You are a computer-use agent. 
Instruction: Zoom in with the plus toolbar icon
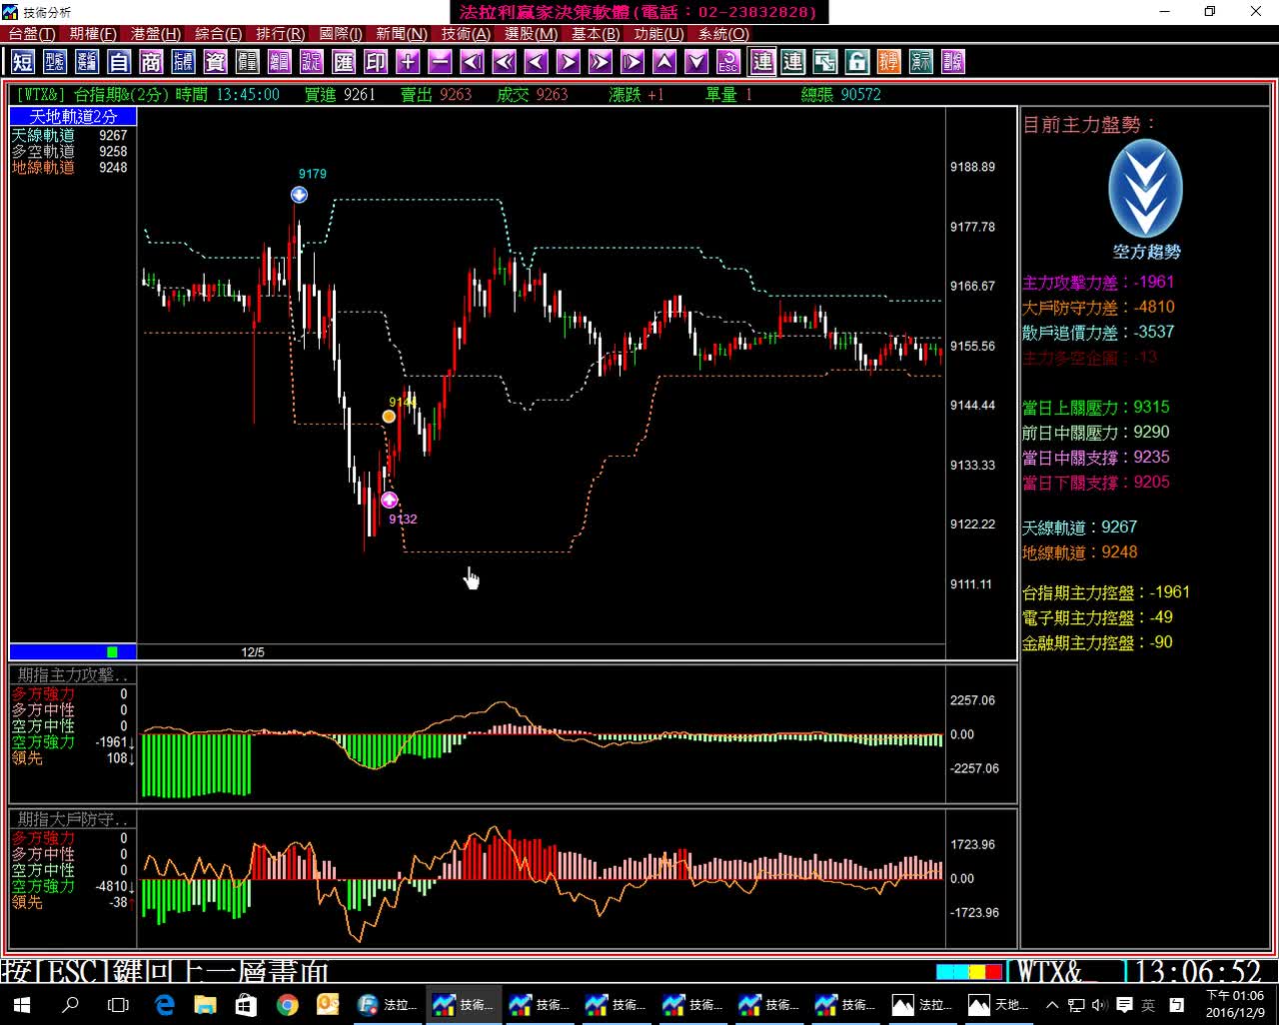pos(407,62)
